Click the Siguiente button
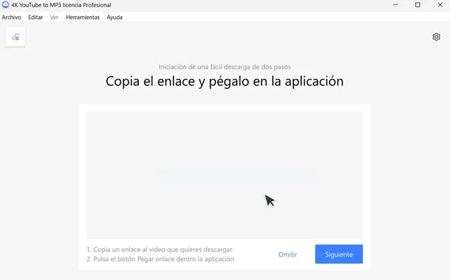 pyautogui.click(x=339, y=254)
